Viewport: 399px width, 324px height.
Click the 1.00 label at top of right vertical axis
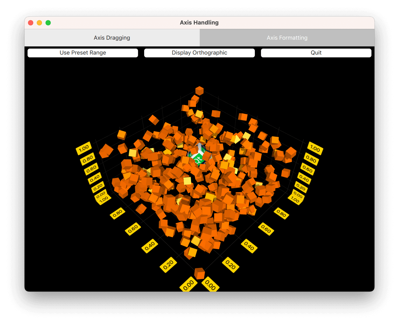click(315, 148)
